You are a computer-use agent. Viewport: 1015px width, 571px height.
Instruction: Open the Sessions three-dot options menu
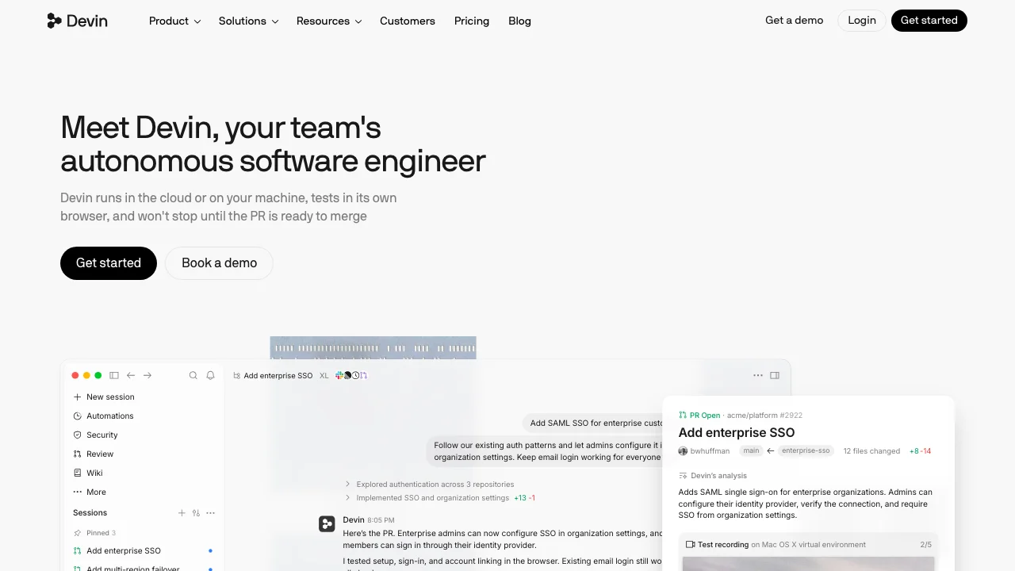(210, 513)
